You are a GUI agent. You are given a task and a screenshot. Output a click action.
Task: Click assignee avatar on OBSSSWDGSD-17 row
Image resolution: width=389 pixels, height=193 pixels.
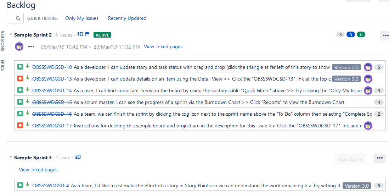click(x=368, y=126)
